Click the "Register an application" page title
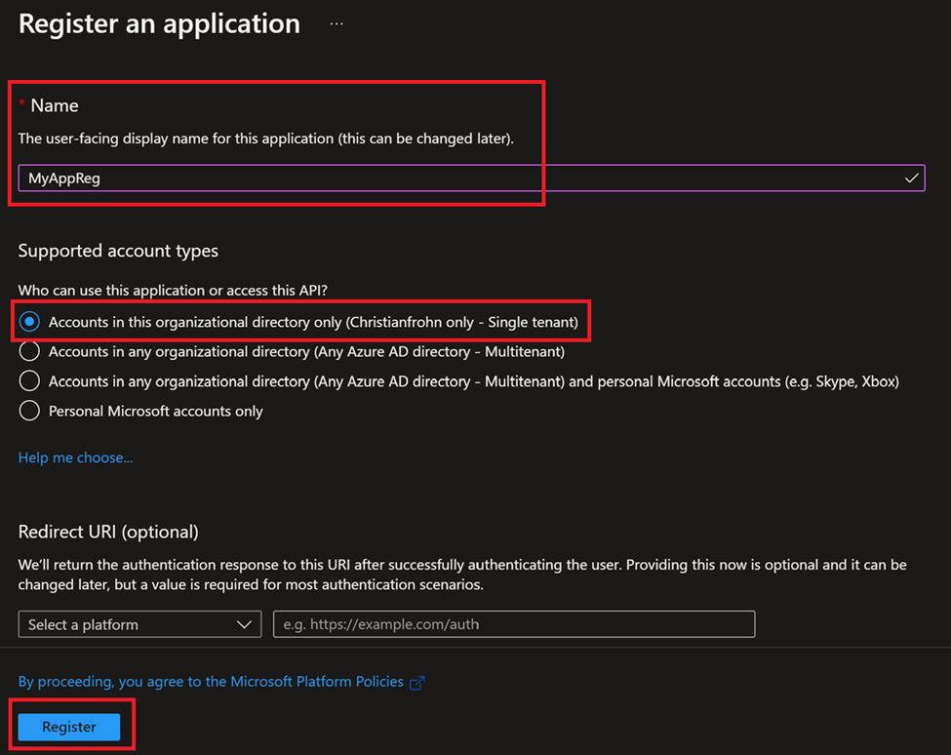Screen dimensions: 951x755 tap(158, 23)
